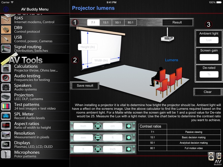Viewport: 223px width, 167px height.
Task: Open the Microphones mic icon
Action: (6, 154)
